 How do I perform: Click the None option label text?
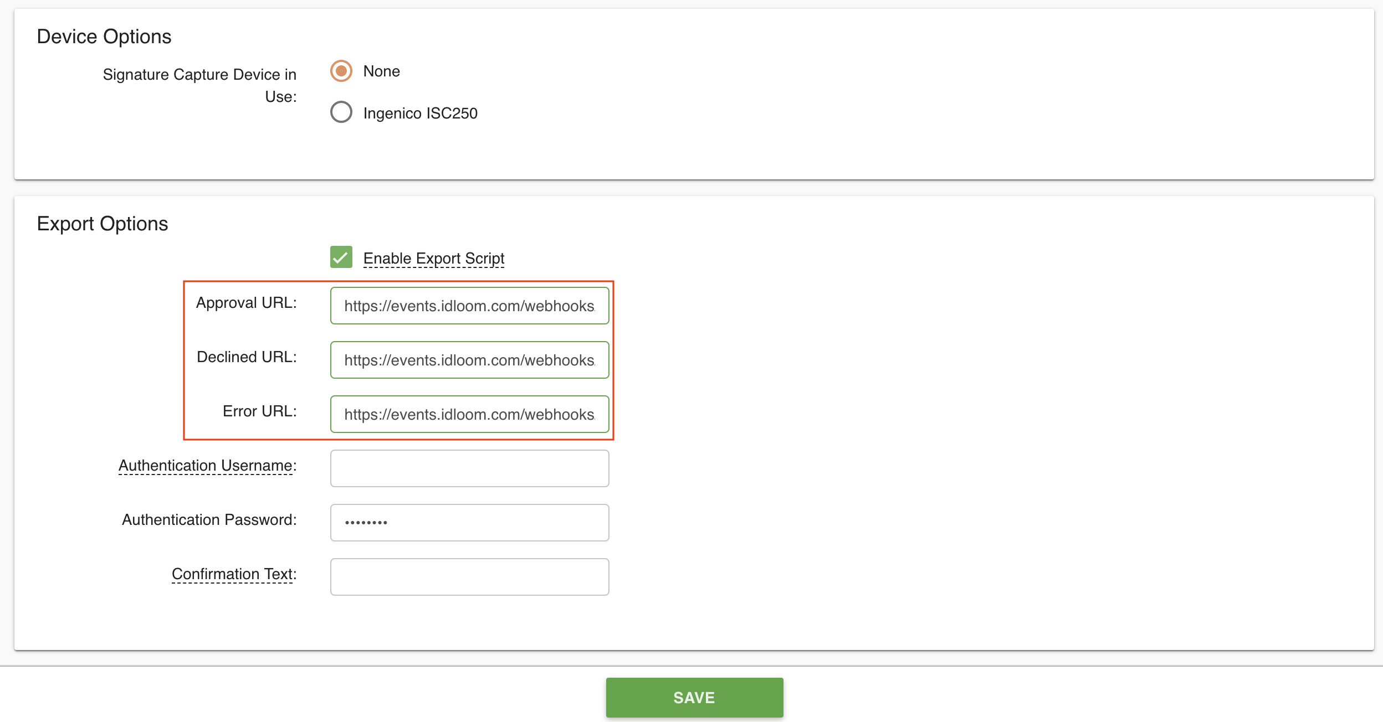click(x=381, y=71)
